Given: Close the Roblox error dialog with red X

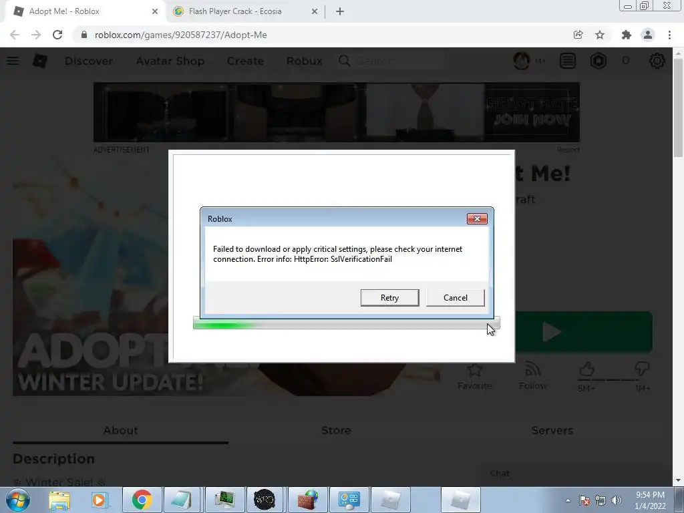Looking at the screenshot, I should (x=477, y=218).
